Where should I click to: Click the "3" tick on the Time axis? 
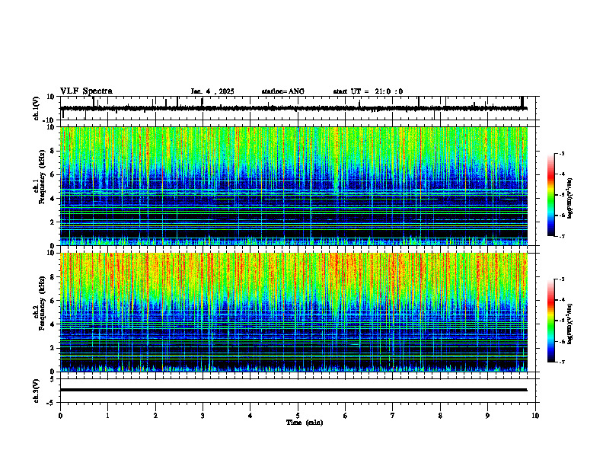pyautogui.click(x=203, y=416)
